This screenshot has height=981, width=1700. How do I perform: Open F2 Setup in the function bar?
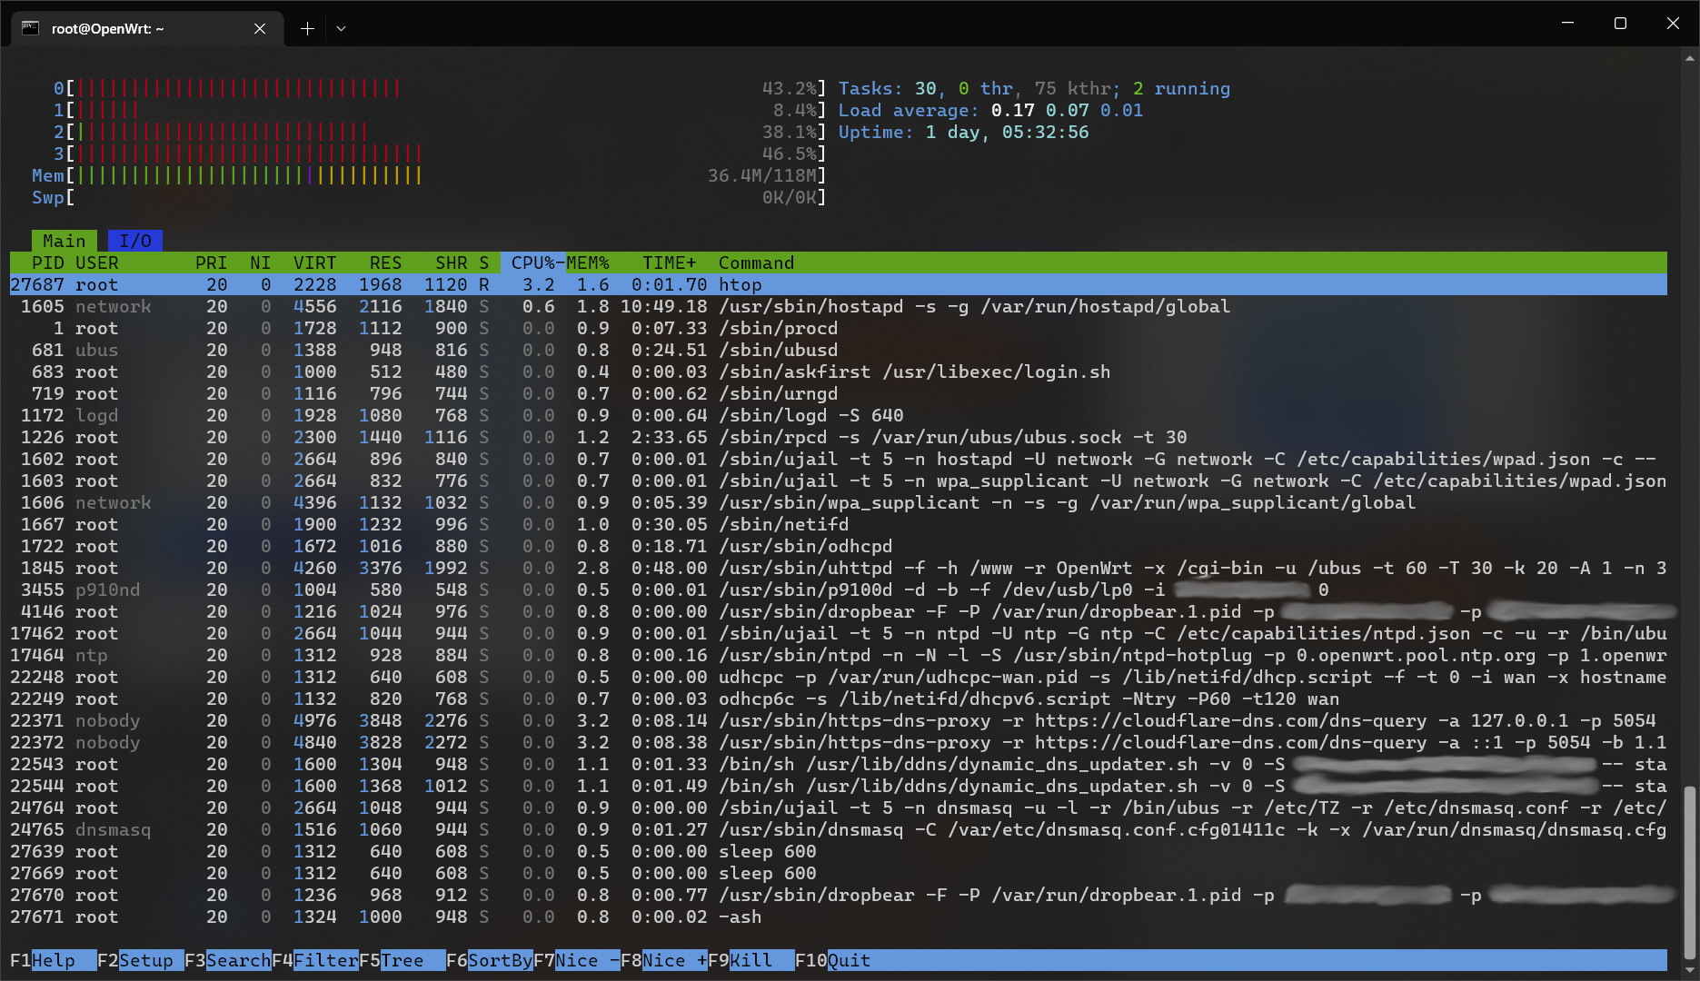140,960
